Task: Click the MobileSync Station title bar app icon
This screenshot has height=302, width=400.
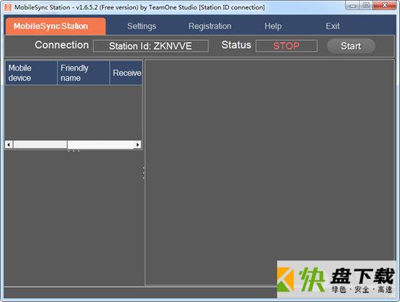Action: point(8,7)
